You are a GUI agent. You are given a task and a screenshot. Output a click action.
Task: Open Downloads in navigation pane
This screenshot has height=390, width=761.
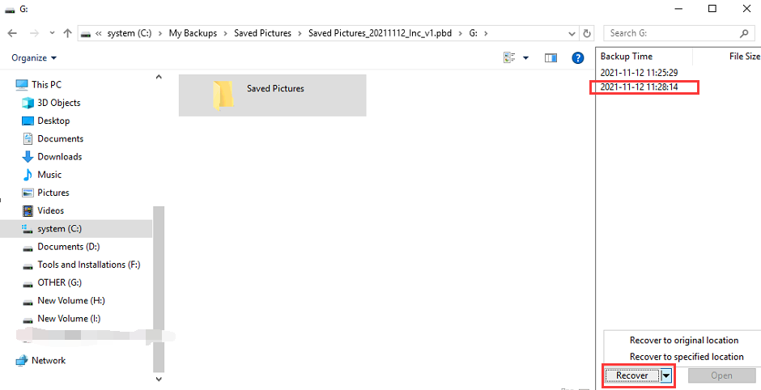pos(60,156)
